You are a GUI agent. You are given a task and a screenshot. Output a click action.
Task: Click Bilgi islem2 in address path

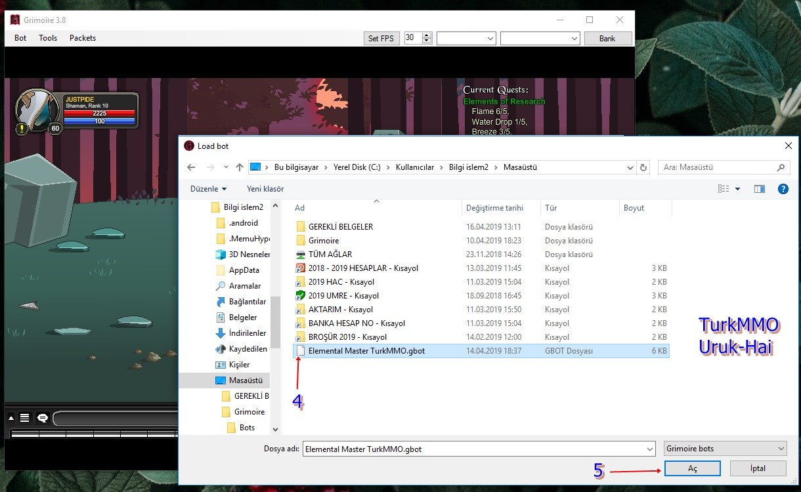(x=469, y=167)
